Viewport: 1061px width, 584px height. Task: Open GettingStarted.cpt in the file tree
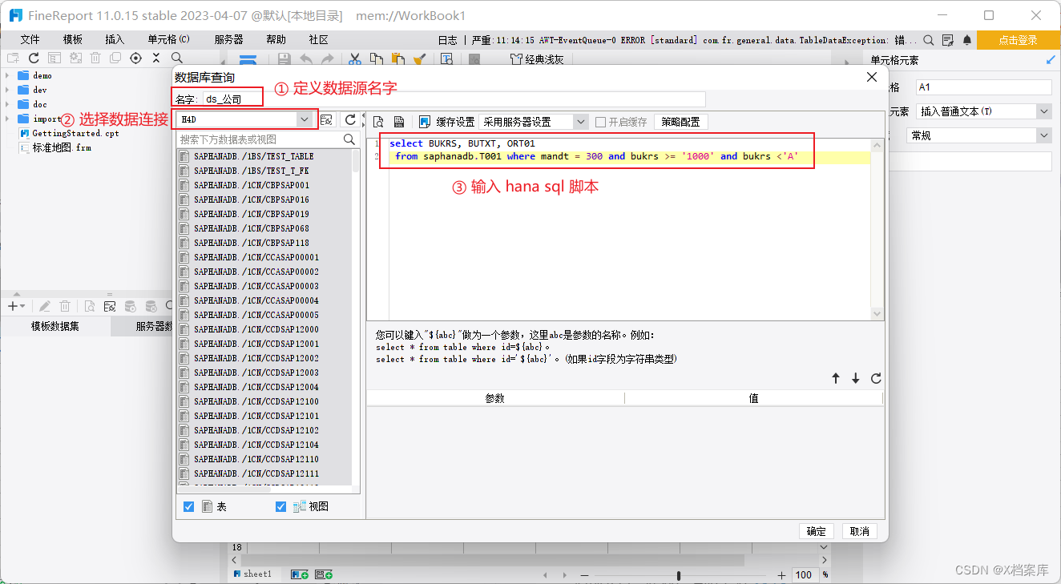click(75, 133)
